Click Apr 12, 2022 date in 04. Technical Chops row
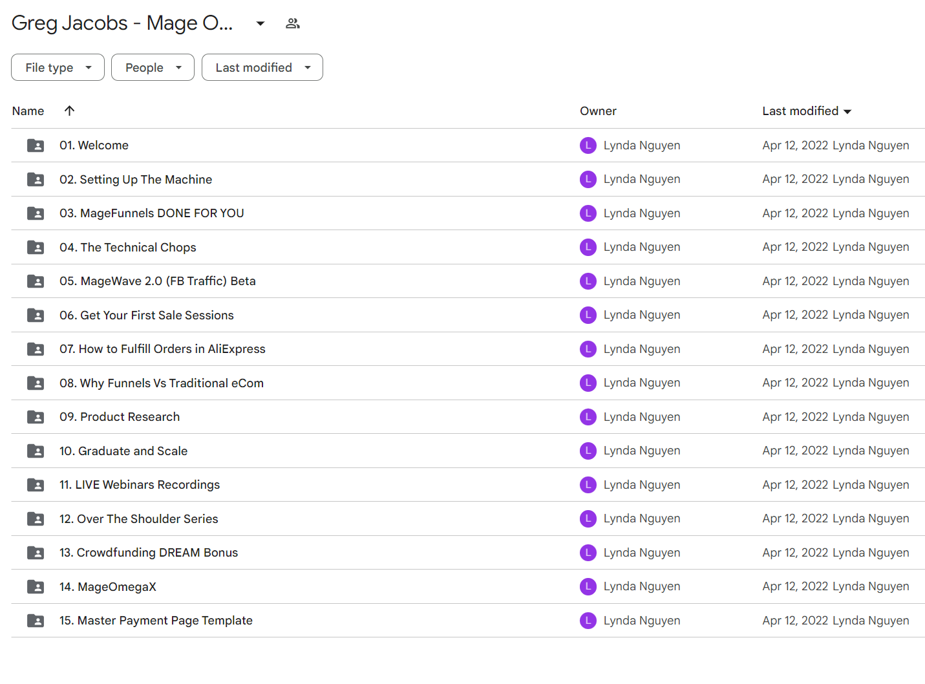 click(795, 247)
